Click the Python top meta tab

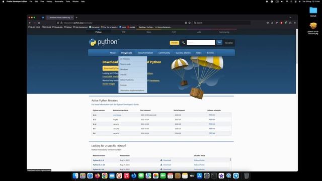pos(99,32)
